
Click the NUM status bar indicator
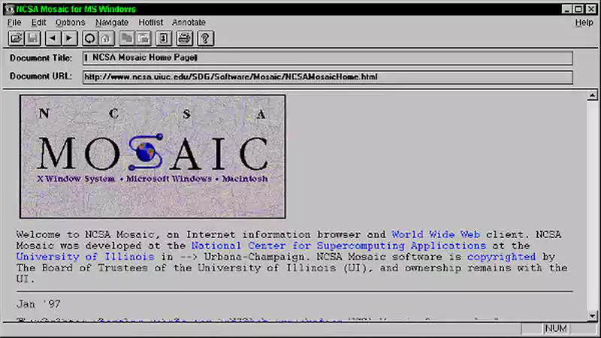[x=555, y=328]
